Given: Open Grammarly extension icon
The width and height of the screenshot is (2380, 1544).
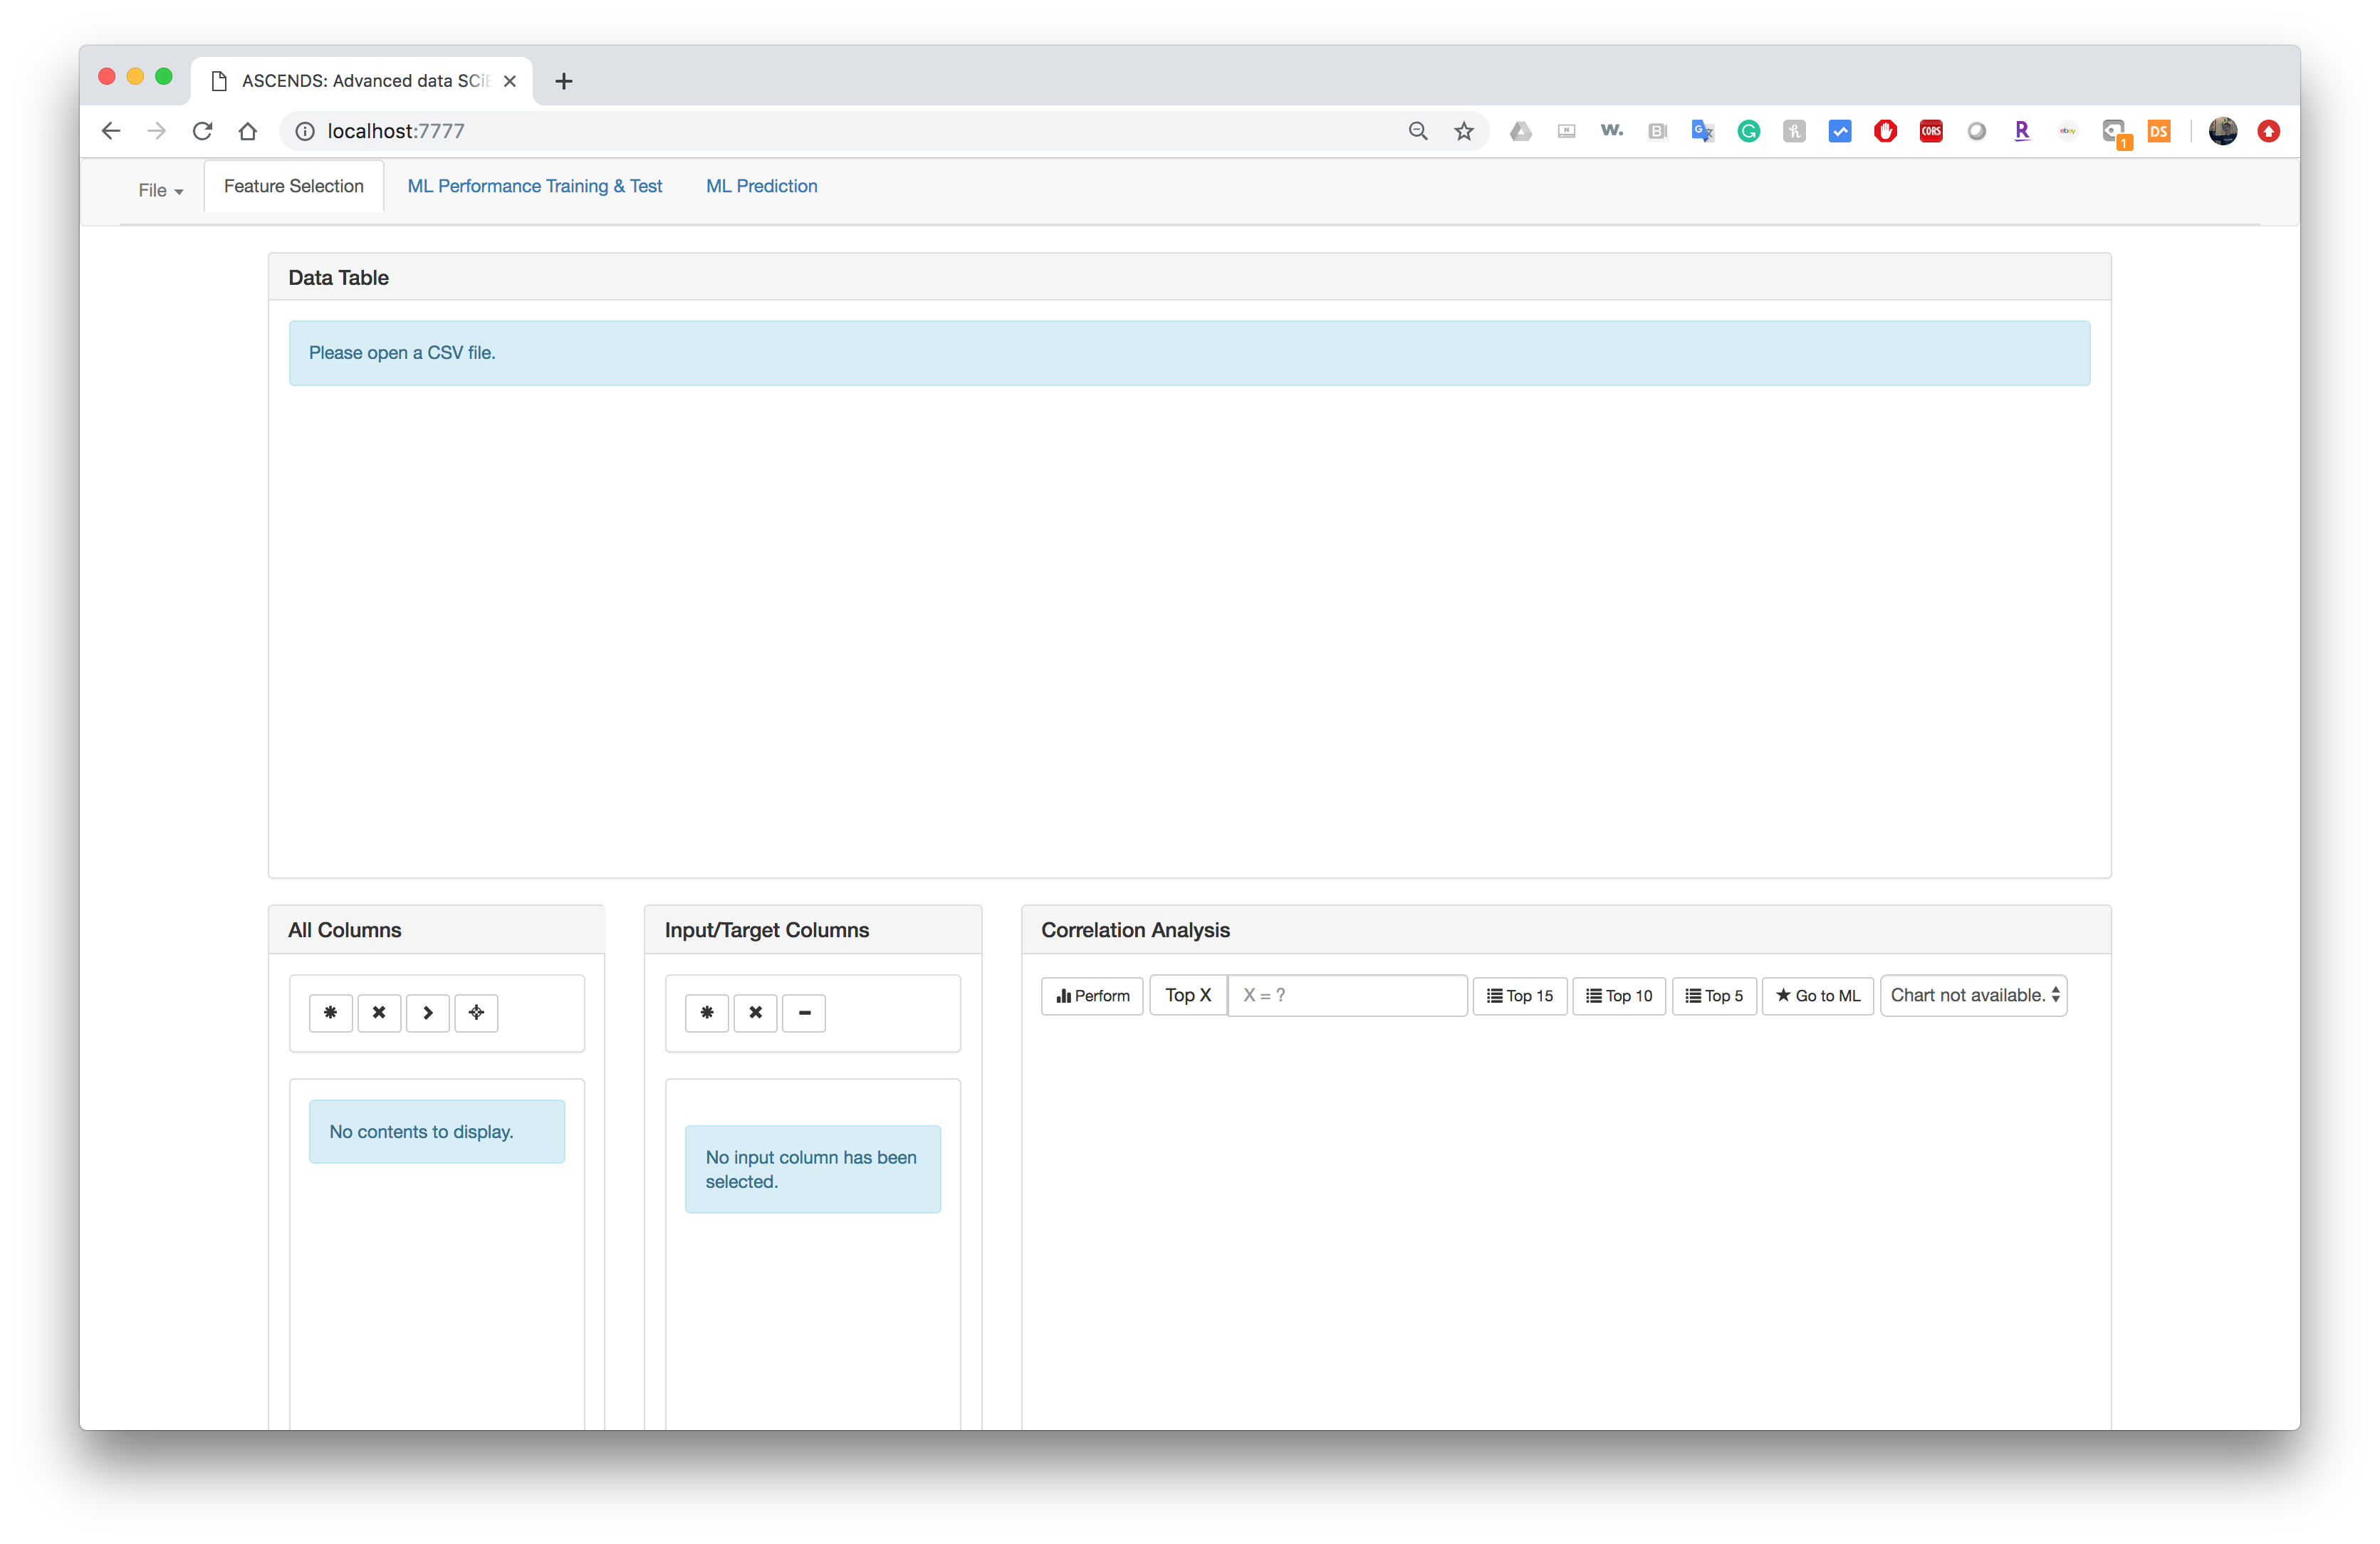Looking at the screenshot, I should [x=1748, y=131].
